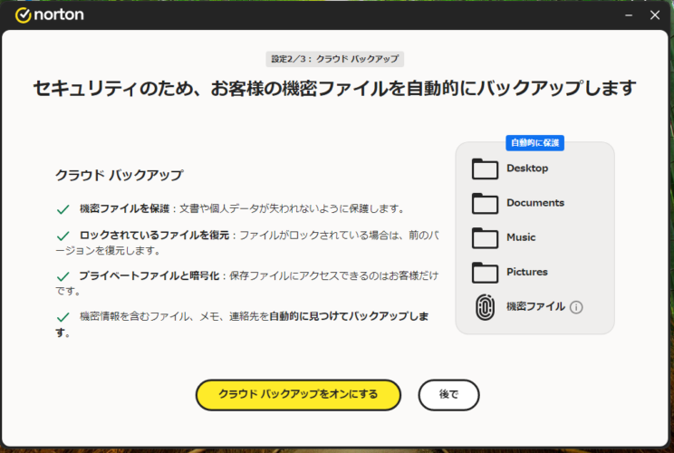Image resolution: width=674 pixels, height=453 pixels.
Task: Click the クラウド バックアップ section heading
Action: [x=119, y=176]
